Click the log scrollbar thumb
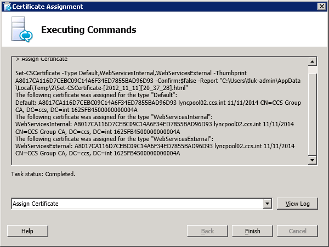Viewport: 329px width, 247px height. (x=313, y=70)
